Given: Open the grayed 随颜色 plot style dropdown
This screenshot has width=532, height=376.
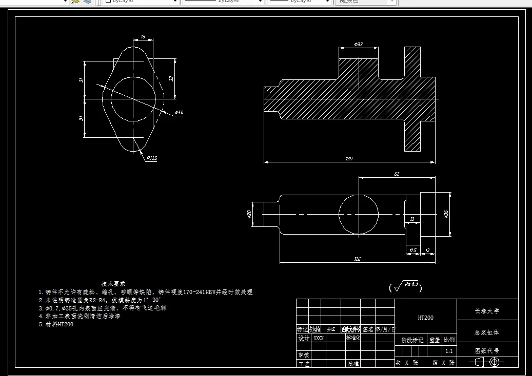Looking at the screenshot, I should click(x=366, y=2).
